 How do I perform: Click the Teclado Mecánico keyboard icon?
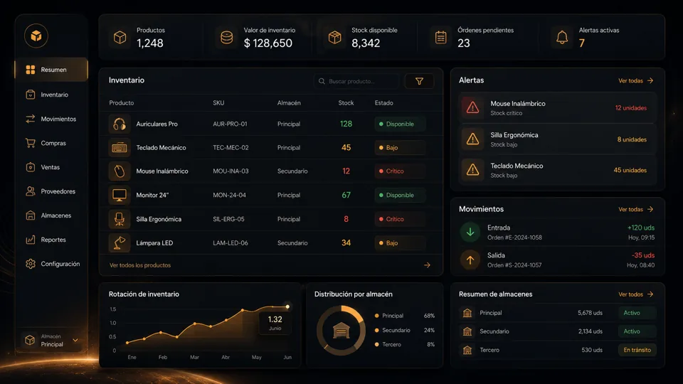[x=120, y=148]
